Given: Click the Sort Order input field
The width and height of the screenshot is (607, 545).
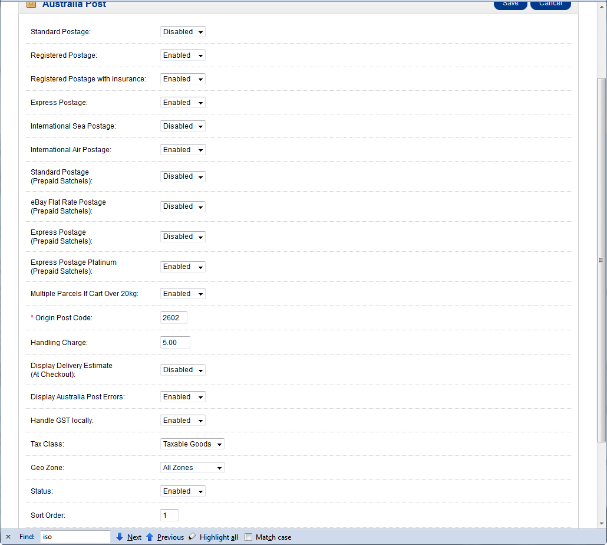Looking at the screenshot, I should coord(170,516).
